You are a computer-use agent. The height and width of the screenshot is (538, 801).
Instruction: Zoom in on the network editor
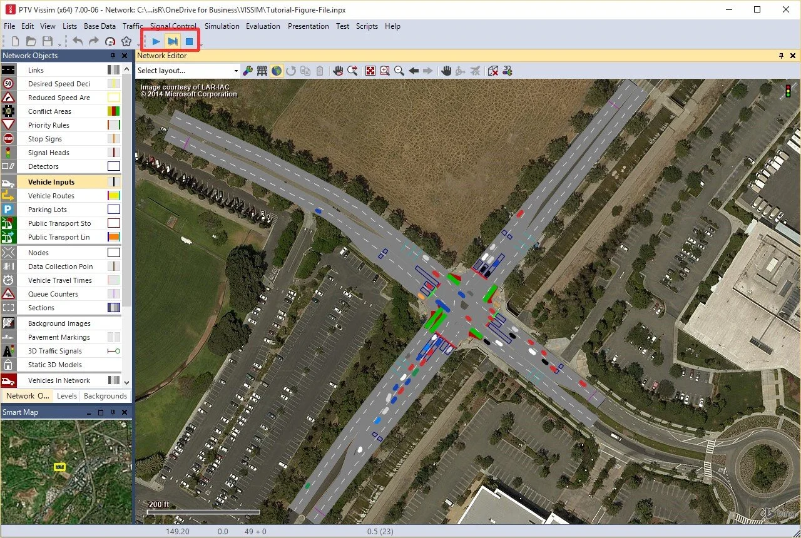(385, 71)
